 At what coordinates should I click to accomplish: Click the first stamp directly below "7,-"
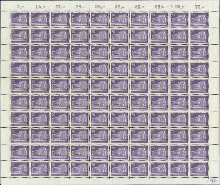tap(20, 19)
